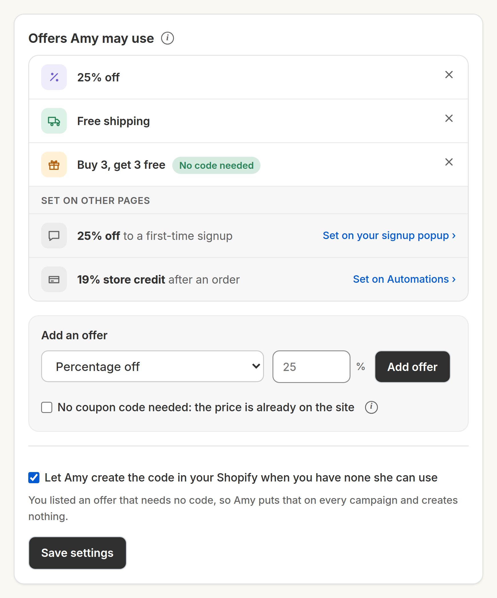Click the 'Add an offer' heading
This screenshot has height=598, width=497.
pos(74,335)
